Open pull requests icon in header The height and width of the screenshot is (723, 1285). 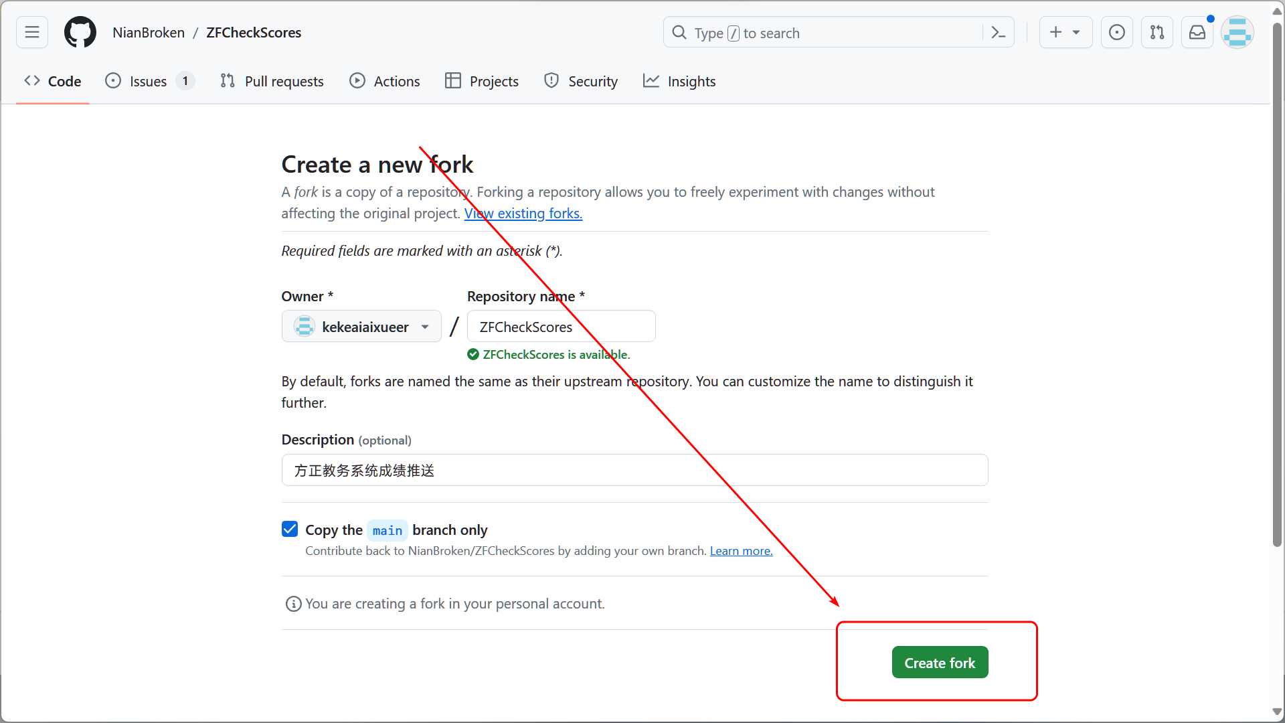point(1157,32)
